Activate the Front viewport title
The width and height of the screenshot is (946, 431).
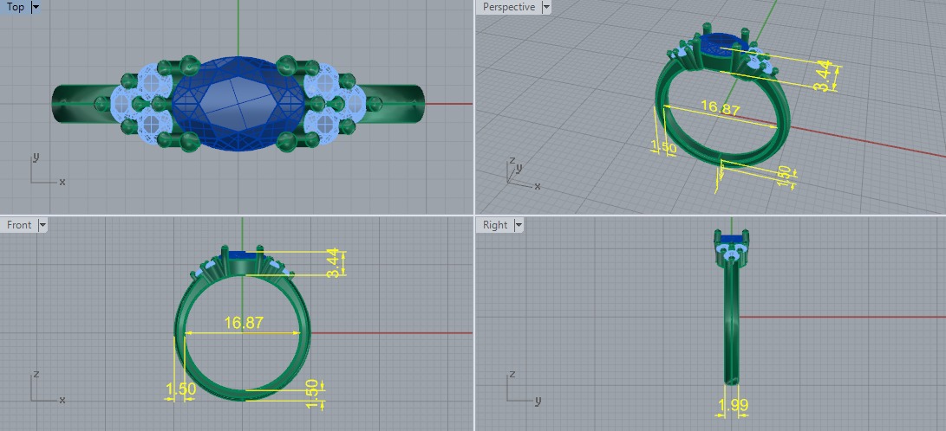tap(19, 225)
